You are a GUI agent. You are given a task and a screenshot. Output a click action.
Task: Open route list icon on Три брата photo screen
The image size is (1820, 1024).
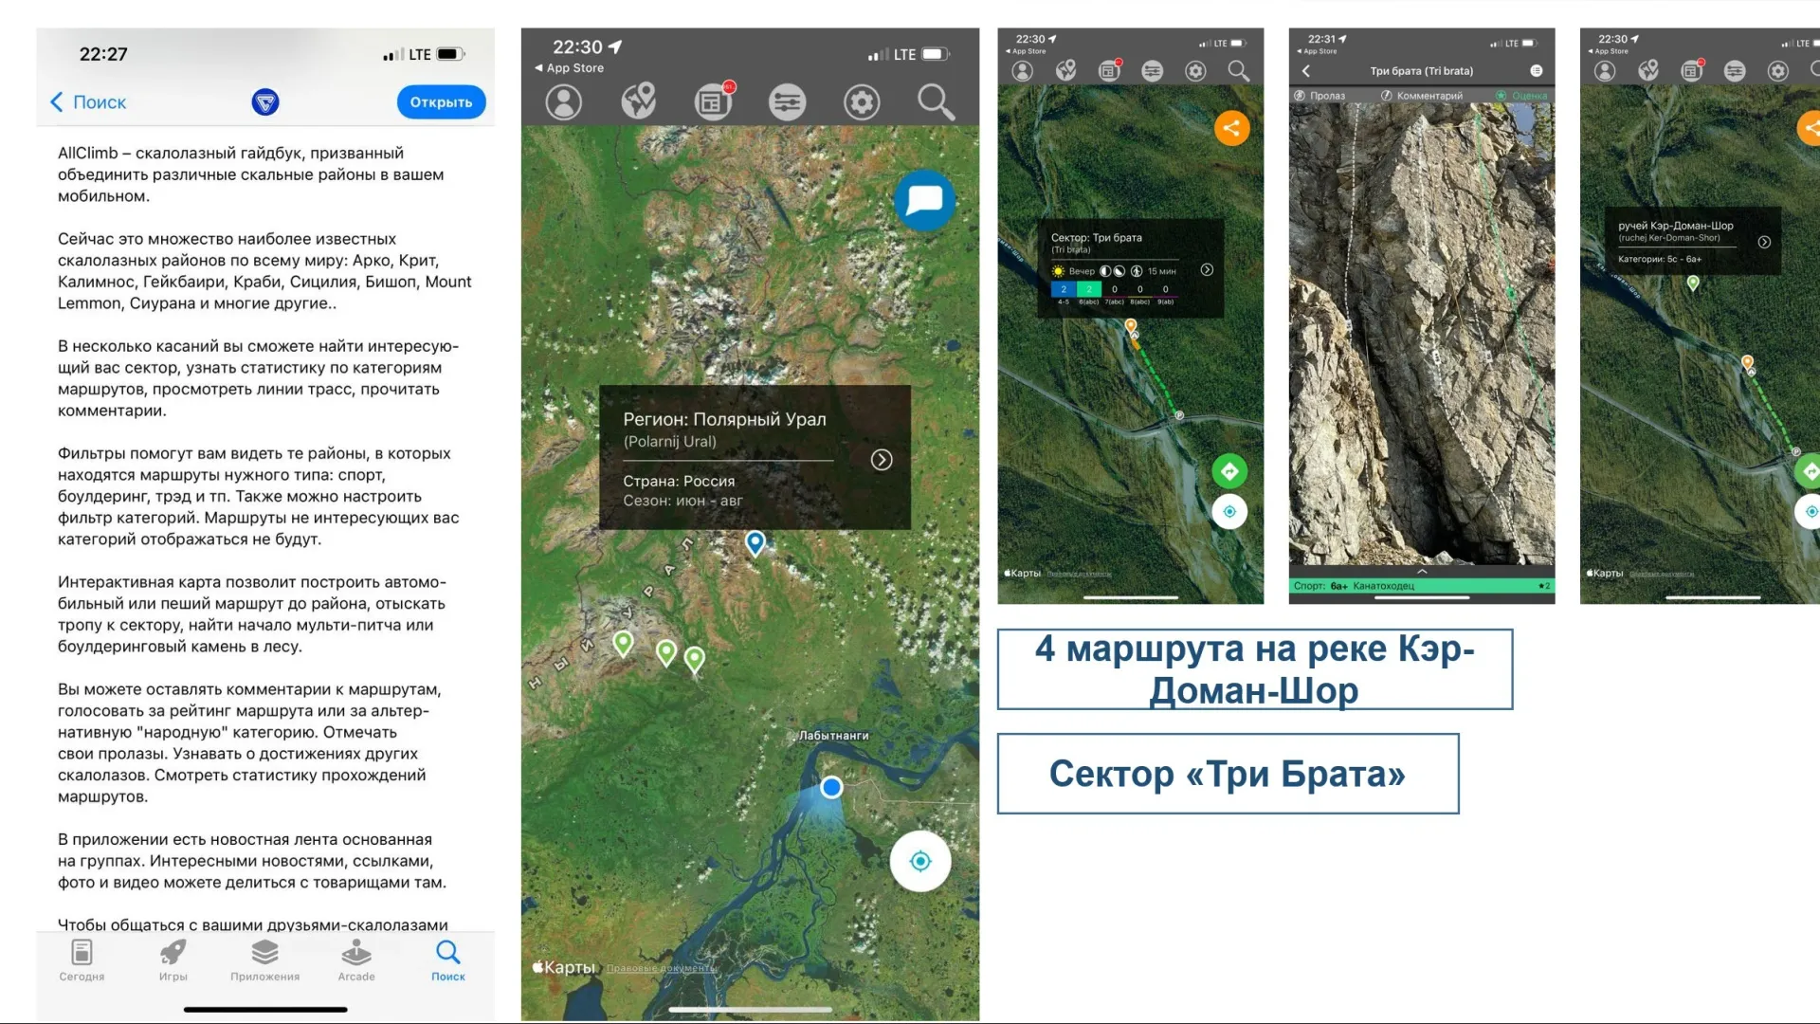tap(1536, 71)
